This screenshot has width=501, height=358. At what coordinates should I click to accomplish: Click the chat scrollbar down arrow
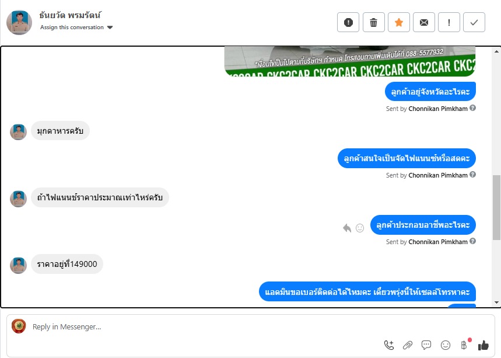tap(496, 303)
